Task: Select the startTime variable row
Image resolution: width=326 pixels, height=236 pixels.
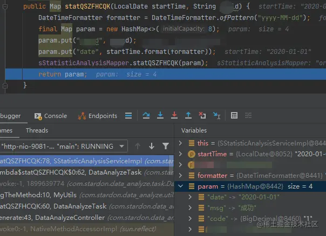Action: [x=250, y=154]
